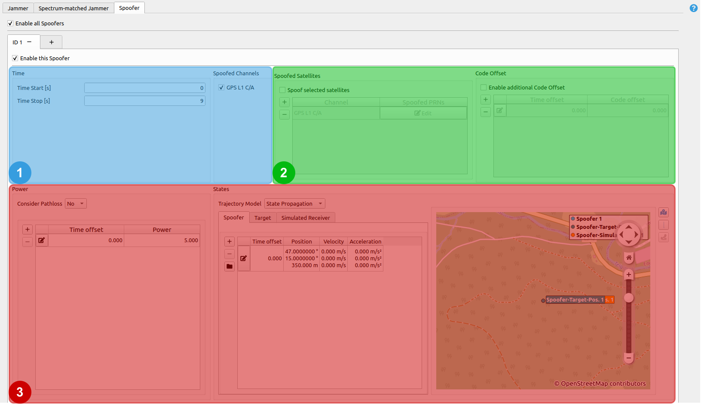The height and width of the screenshot is (404, 701).
Task: Uncheck the GPS L1 C/A channel
Action: (x=221, y=87)
